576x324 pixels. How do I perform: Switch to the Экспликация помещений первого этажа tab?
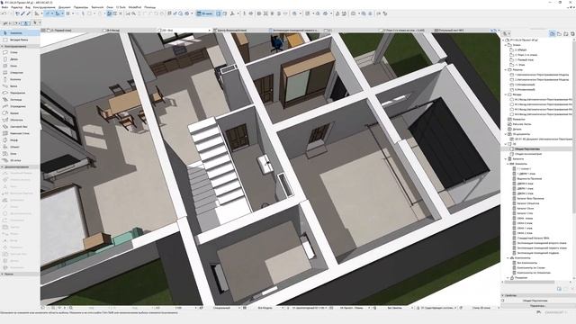[x=295, y=31]
